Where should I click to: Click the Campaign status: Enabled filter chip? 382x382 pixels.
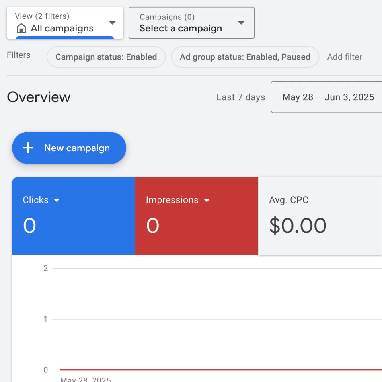[106, 57]
